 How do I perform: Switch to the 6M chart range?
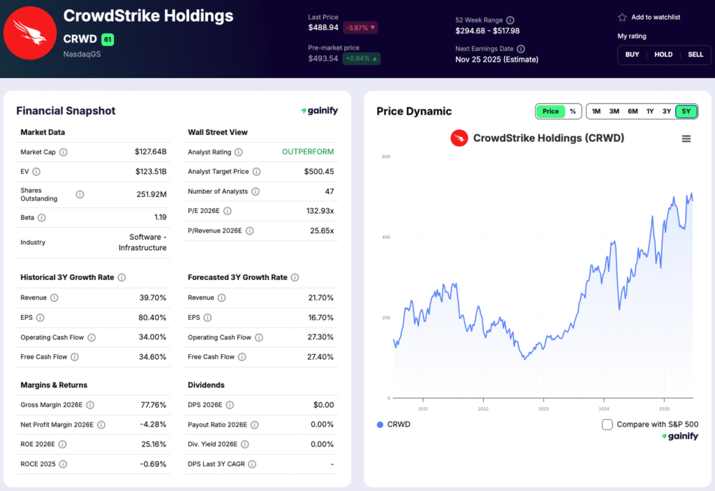pos(632,111)
